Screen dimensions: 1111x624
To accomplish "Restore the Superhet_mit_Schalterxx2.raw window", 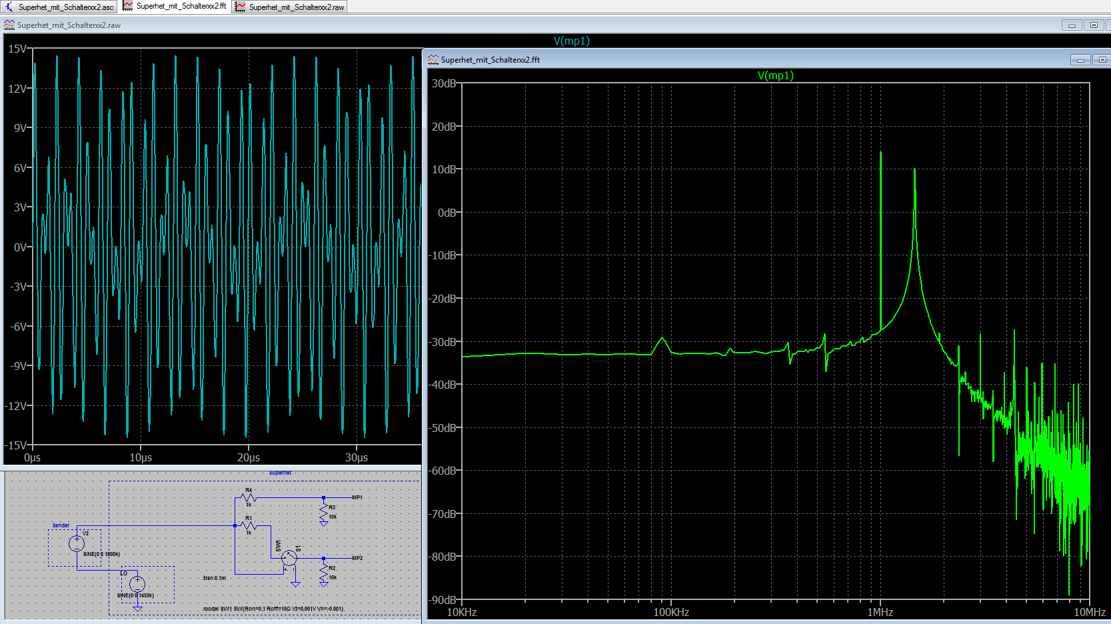I will pyautogui.click(x=1094, y=25).
